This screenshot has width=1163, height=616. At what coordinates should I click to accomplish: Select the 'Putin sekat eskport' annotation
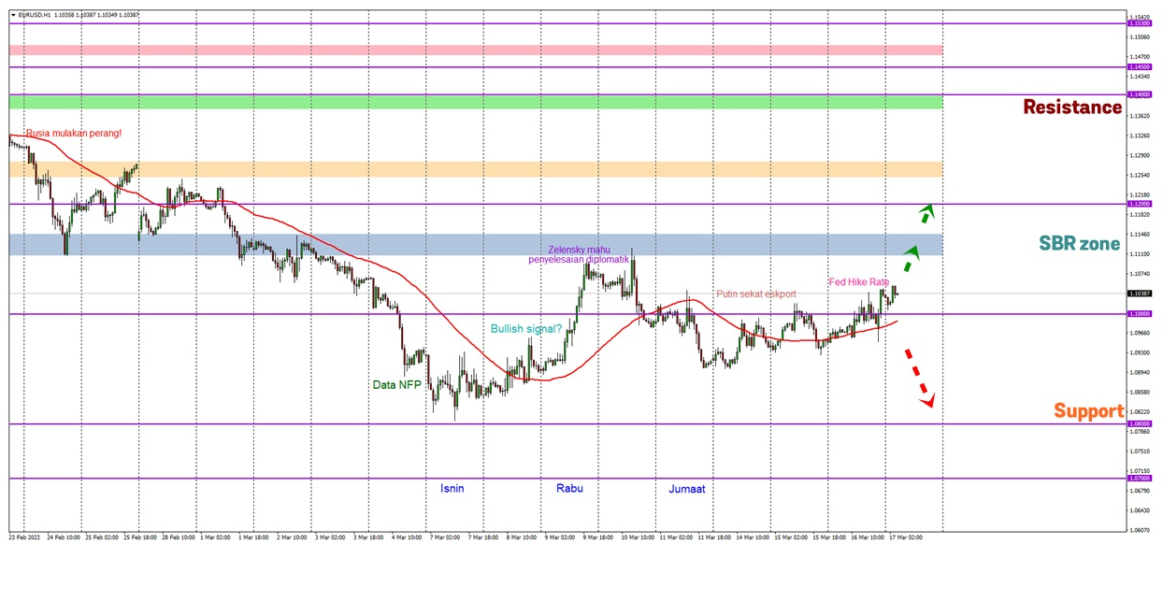(x=756, y=294)
